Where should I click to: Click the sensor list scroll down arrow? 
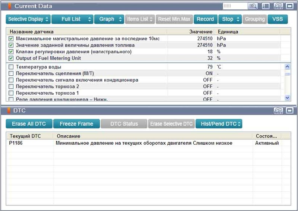tap(287, 98)
